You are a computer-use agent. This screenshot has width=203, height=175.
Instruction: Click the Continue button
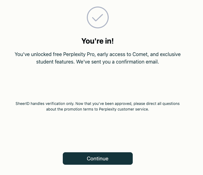[97, 158]
